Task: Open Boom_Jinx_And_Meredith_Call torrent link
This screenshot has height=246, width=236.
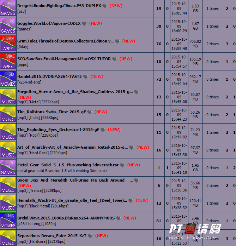Action: click(75, 181)
